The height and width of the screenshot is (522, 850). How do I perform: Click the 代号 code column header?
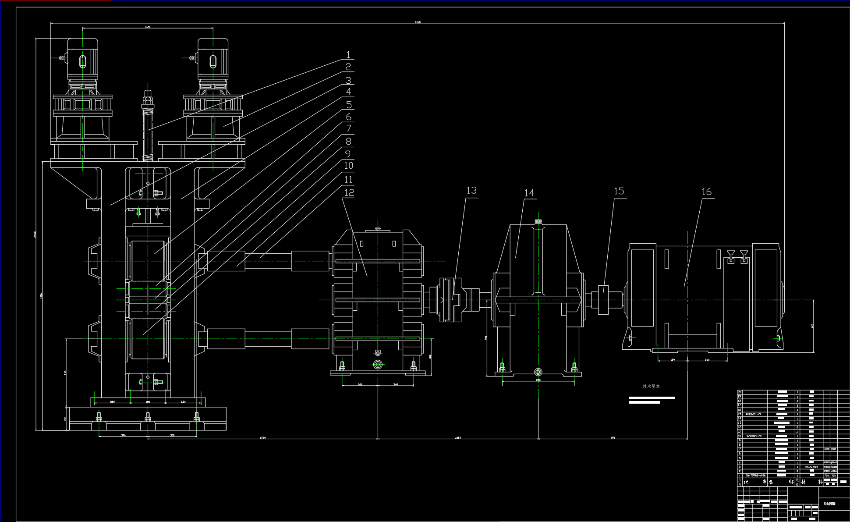(754, 482)
